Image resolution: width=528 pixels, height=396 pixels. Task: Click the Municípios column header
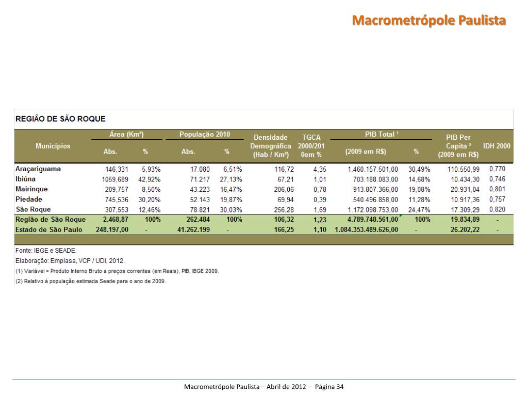point(53,146)
